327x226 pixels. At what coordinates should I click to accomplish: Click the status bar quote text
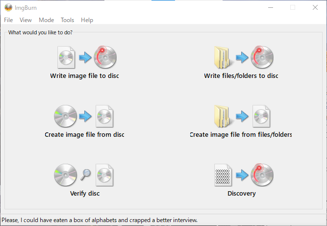[x=100, y=220]
